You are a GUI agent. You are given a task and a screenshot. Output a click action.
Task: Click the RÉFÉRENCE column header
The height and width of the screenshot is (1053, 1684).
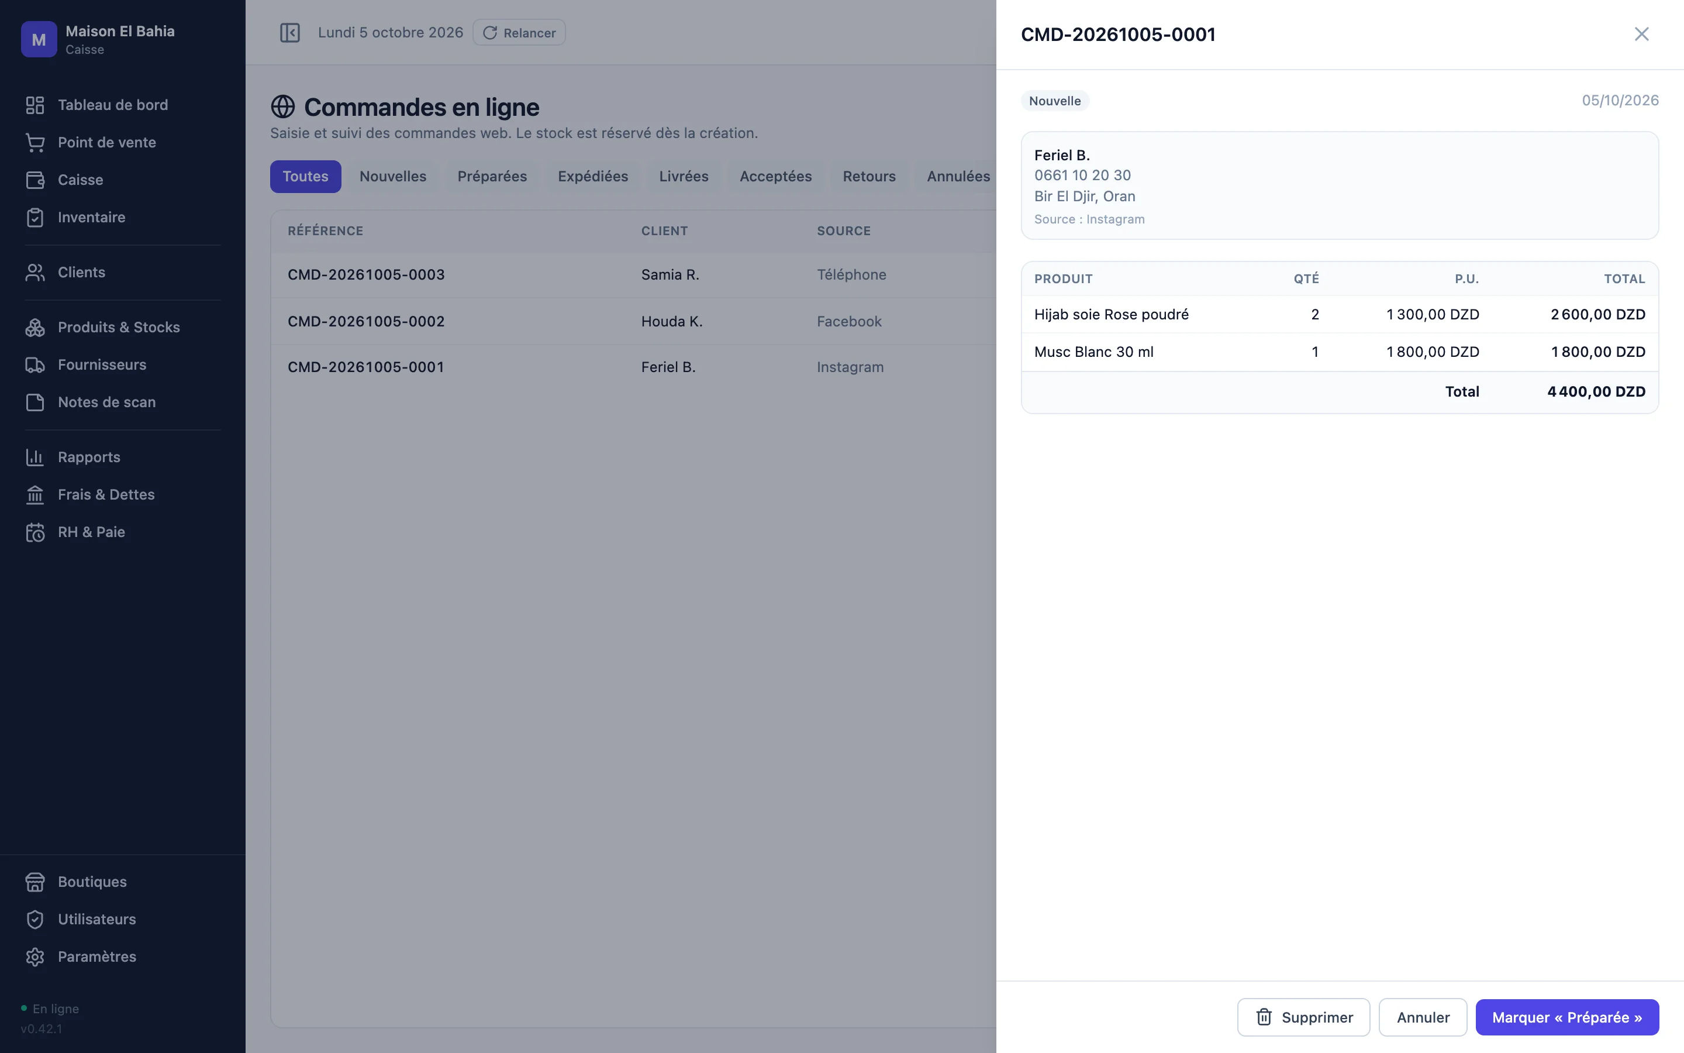click(x=325, y=231)
